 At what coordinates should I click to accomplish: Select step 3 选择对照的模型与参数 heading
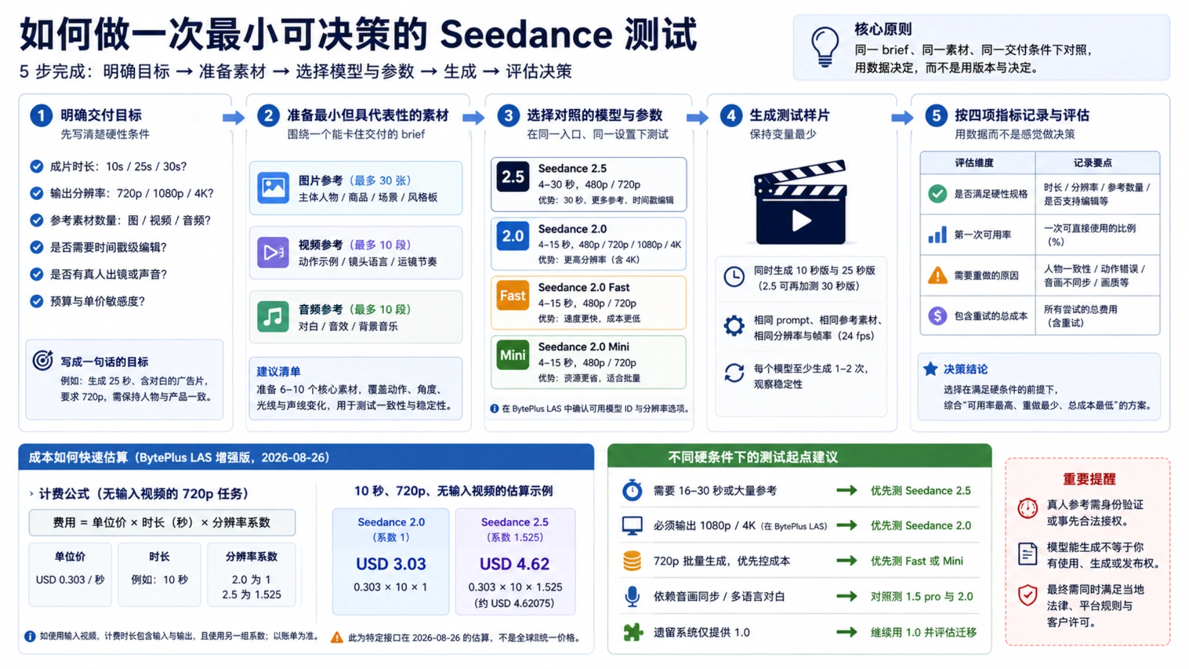pos(594,115)
